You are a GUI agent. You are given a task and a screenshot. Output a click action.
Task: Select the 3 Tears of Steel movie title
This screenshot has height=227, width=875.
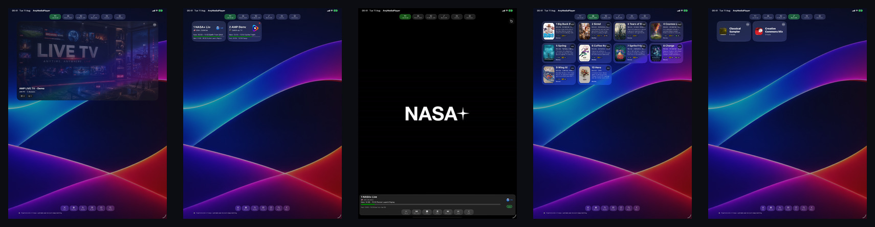[635, 24]
